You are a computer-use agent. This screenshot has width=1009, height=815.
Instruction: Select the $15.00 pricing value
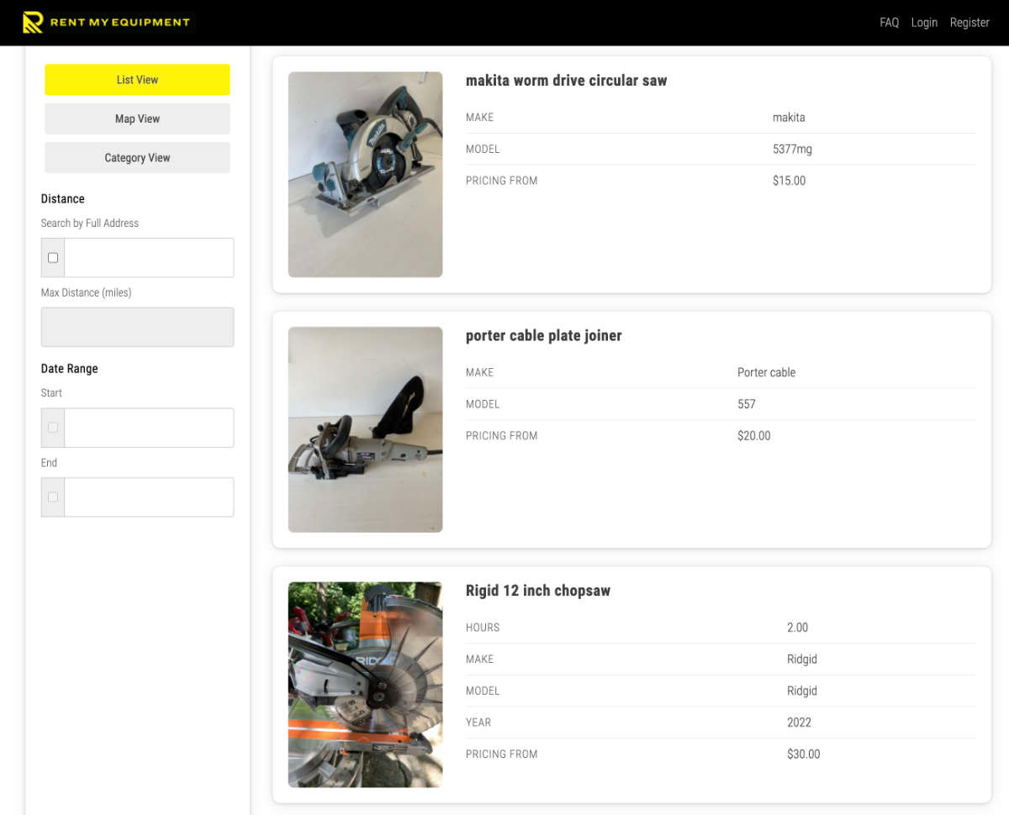pyautogui.click(x=789, y=181)
